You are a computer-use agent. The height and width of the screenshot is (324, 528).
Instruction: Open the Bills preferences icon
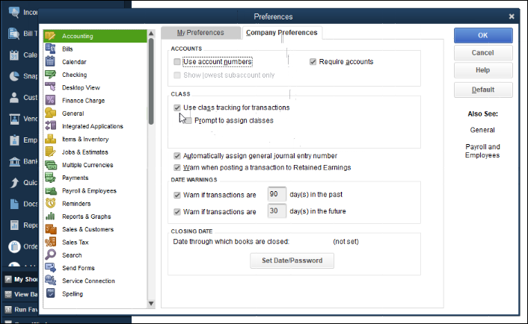coord(51,49)
